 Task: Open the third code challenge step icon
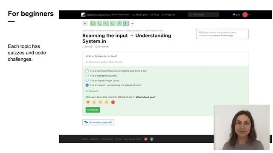(113, 23)
